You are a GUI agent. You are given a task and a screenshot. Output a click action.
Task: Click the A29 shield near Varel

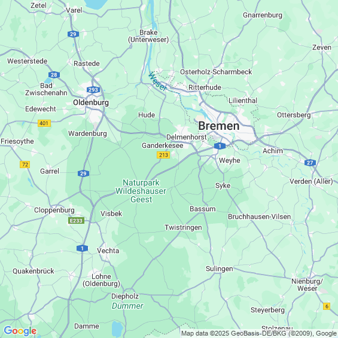[73, 34]
